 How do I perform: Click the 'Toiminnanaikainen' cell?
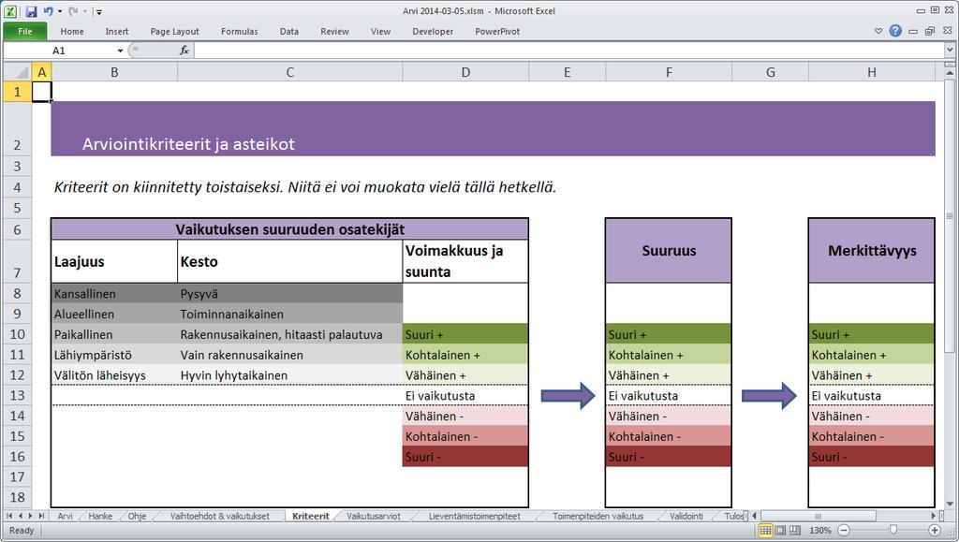pyautogui.click(x=290, y=315)
